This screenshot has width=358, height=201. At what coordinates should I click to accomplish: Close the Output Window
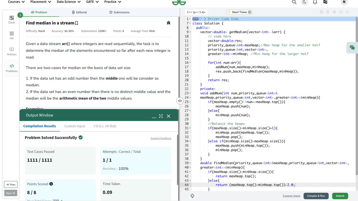pyautogui.click(x=169, y=116)
